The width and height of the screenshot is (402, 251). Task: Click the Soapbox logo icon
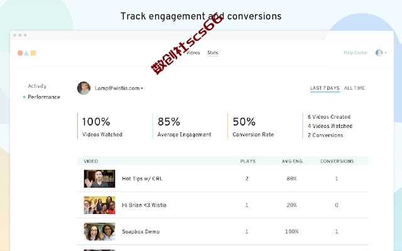[x=26, y=53]
